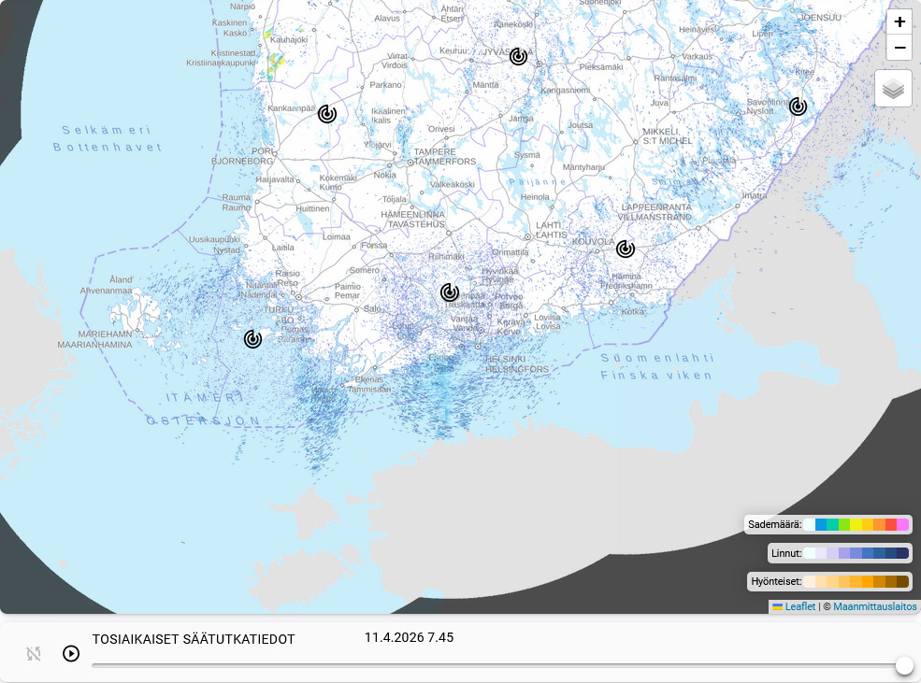921x683 pixels.
Task: Select the radar station icon near Kouvola
Action: pyautogui.click(x=626, y=249)
